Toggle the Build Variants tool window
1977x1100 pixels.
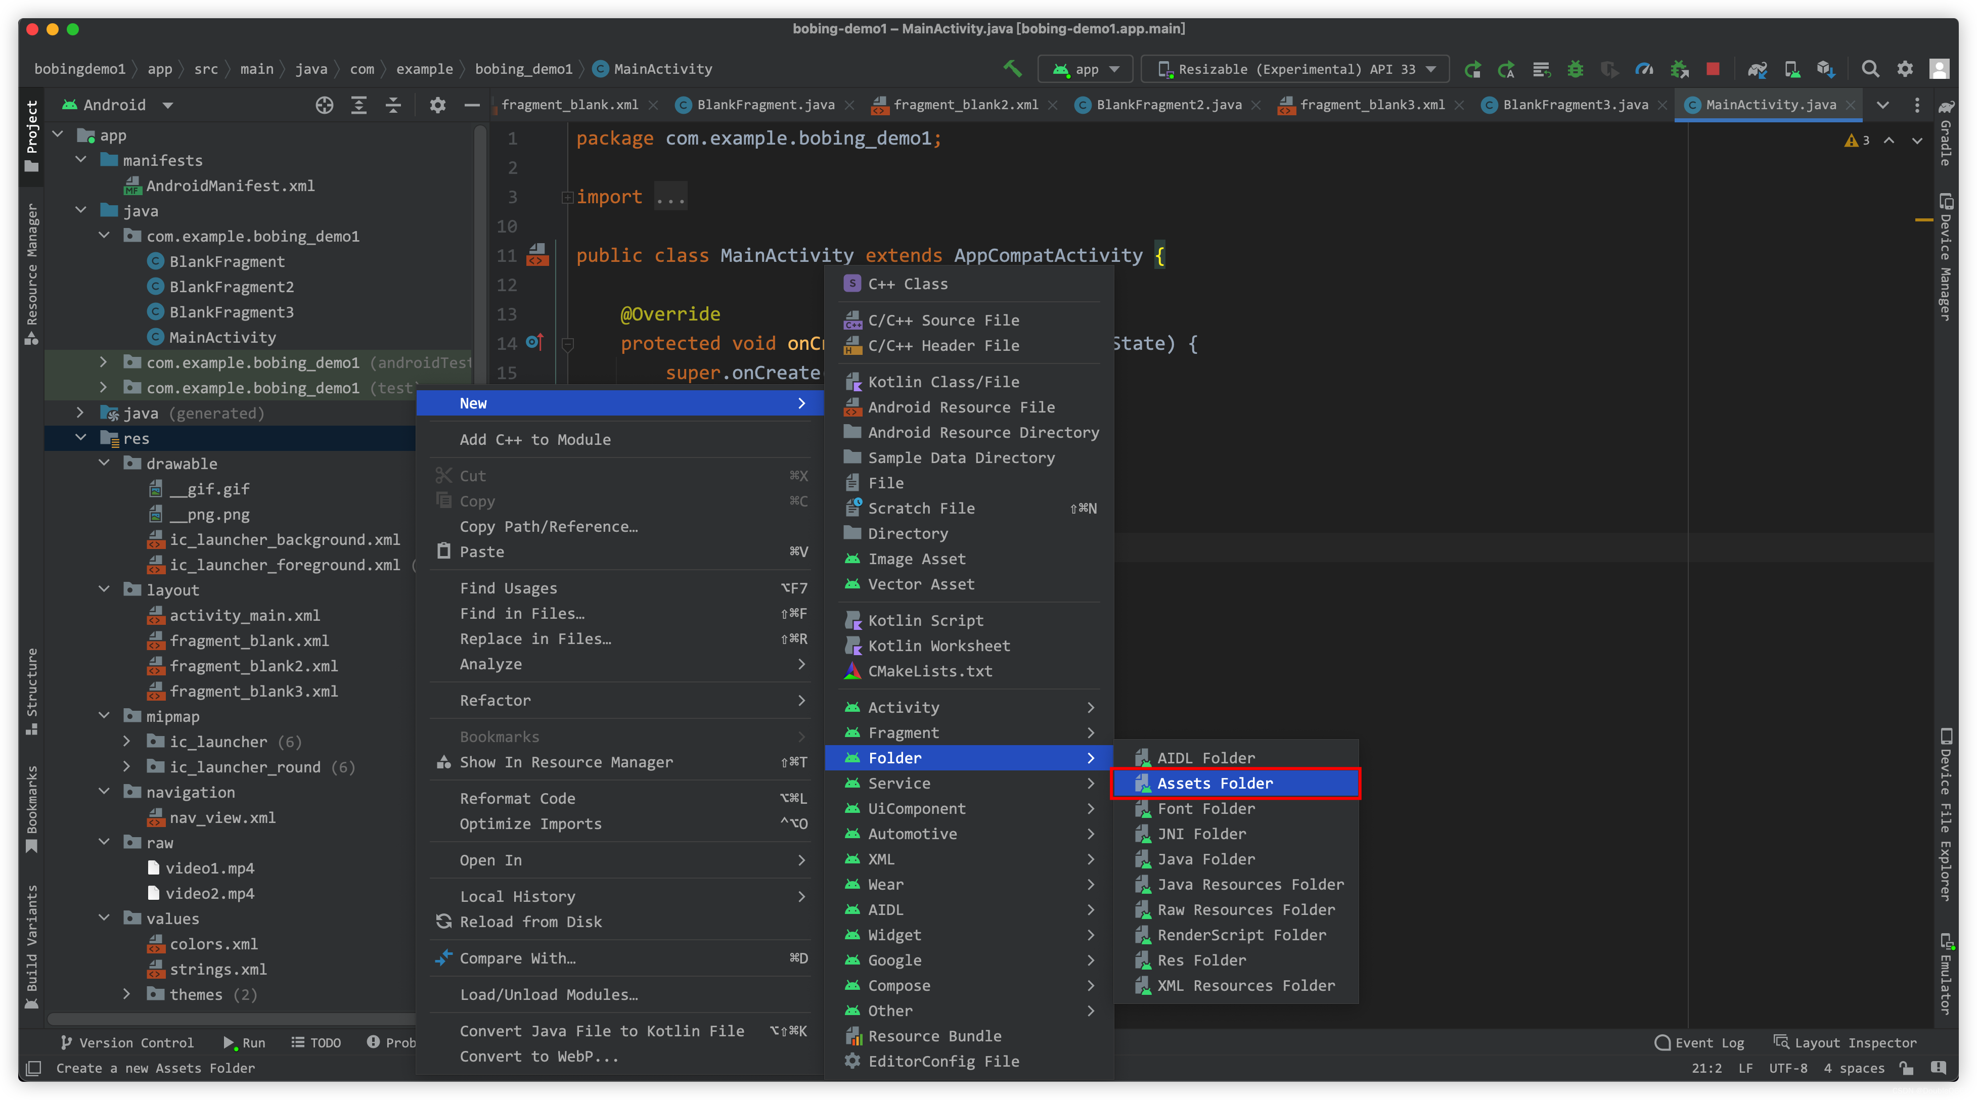tap(31, 946)
